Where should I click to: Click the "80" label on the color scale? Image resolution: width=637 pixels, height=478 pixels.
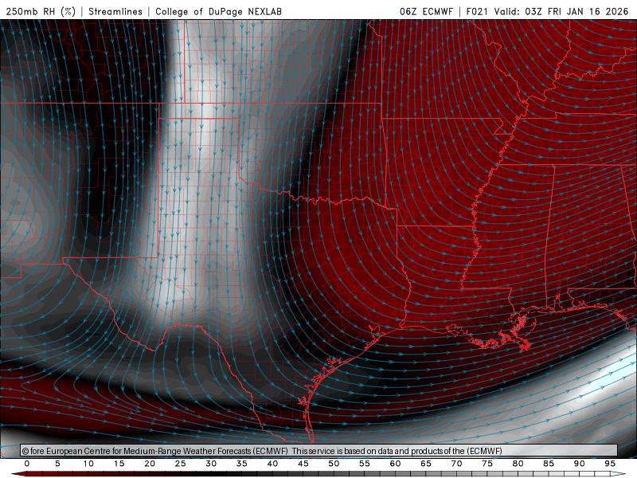[518, 464]
